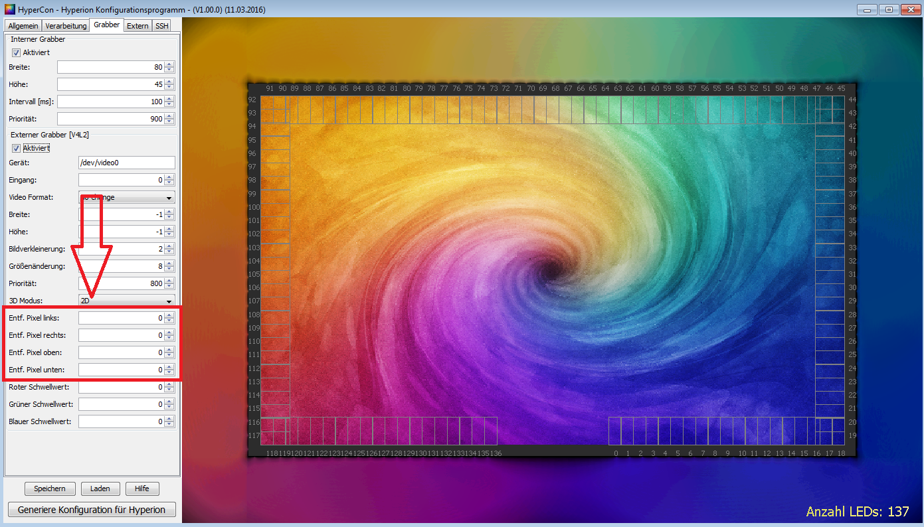This screenshot has width=924, height=527.
Task: Increase the Intervall [ms] value with up arrow
Action: [x=169, y=99]
